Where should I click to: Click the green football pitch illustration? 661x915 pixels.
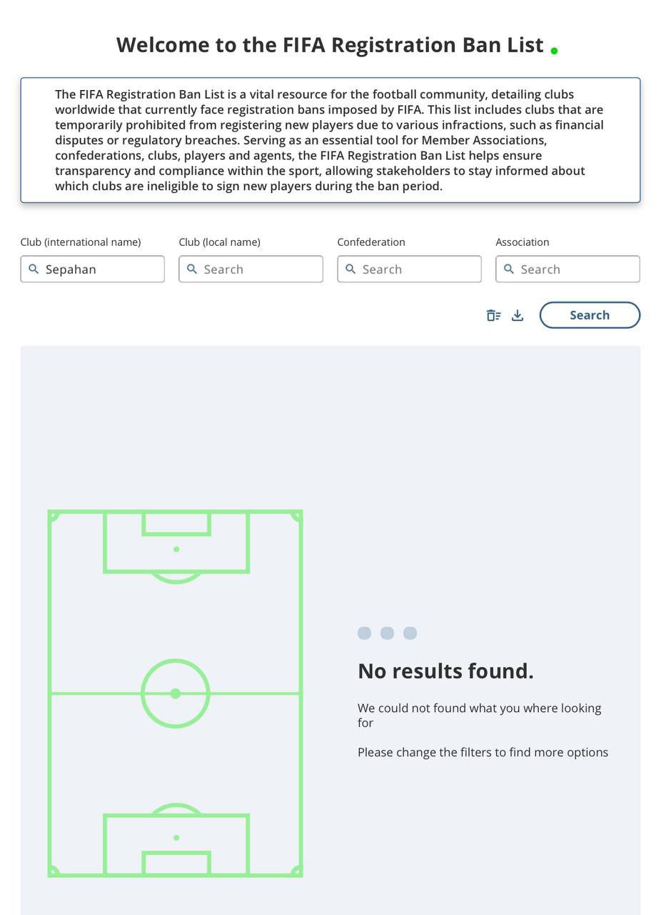coord(176,693)
